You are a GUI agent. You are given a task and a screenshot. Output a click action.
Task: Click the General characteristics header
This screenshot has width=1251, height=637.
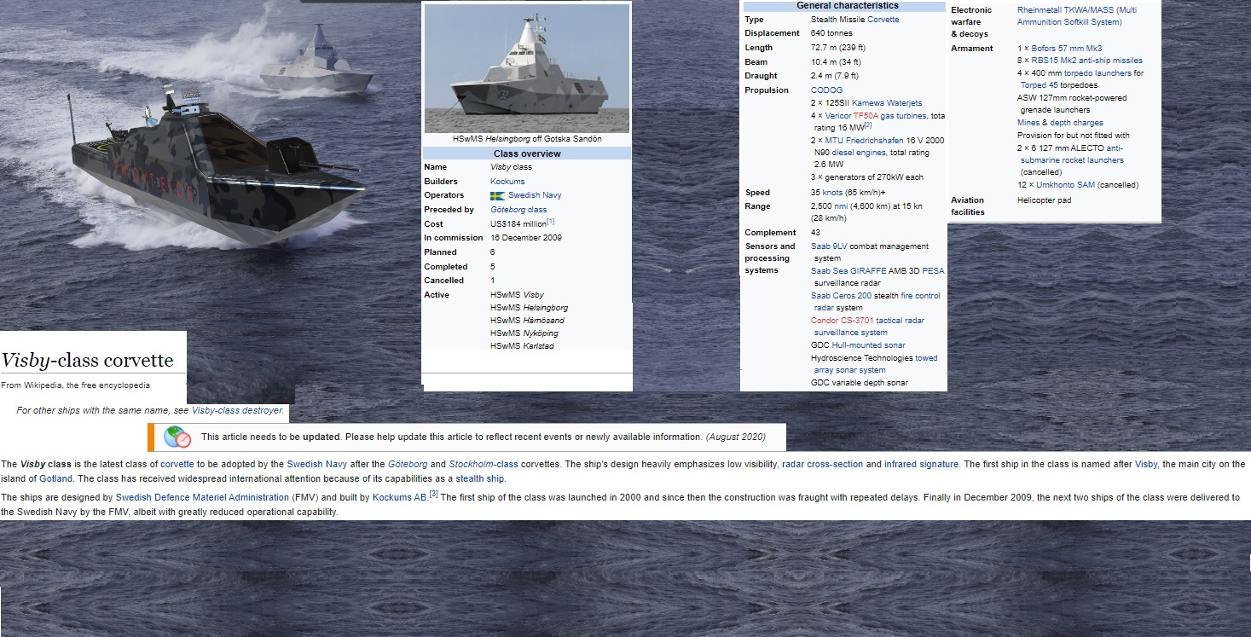coord(848,6)
